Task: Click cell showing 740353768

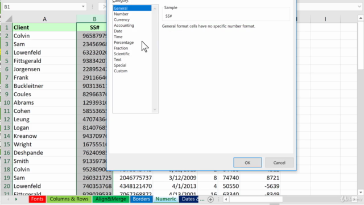Action: click(94, 186)
